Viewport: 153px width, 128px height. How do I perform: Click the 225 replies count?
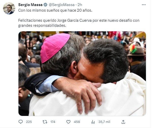click(29, 122)
